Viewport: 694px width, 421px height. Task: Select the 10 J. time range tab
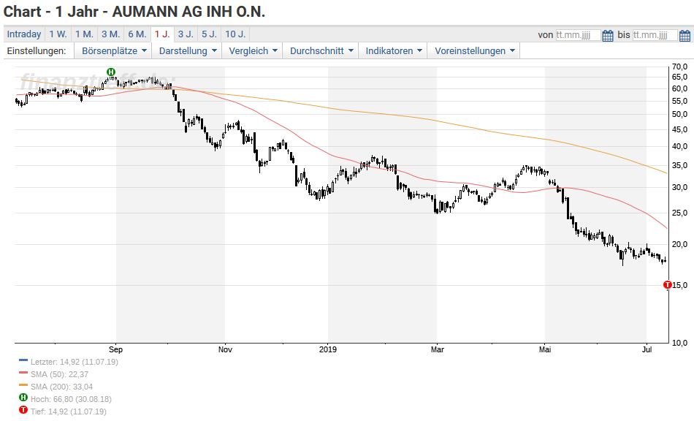235,34
